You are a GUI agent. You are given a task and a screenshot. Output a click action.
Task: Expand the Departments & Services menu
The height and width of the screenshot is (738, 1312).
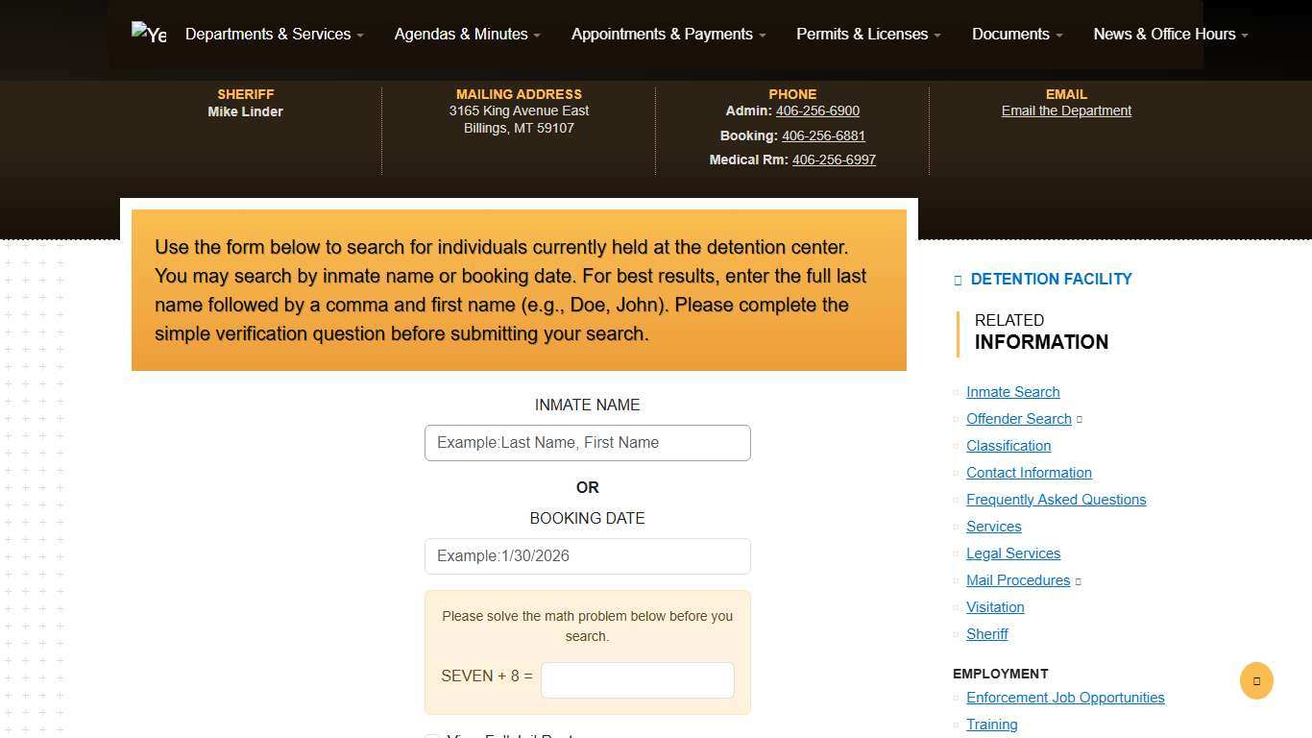pyautogui.click(x=274, y=34)
